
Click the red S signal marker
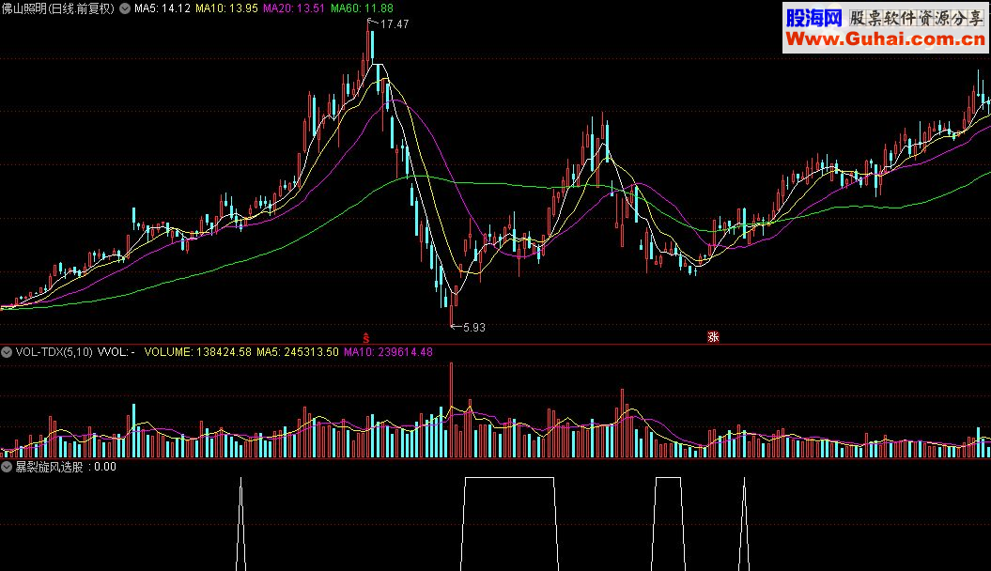366,338
